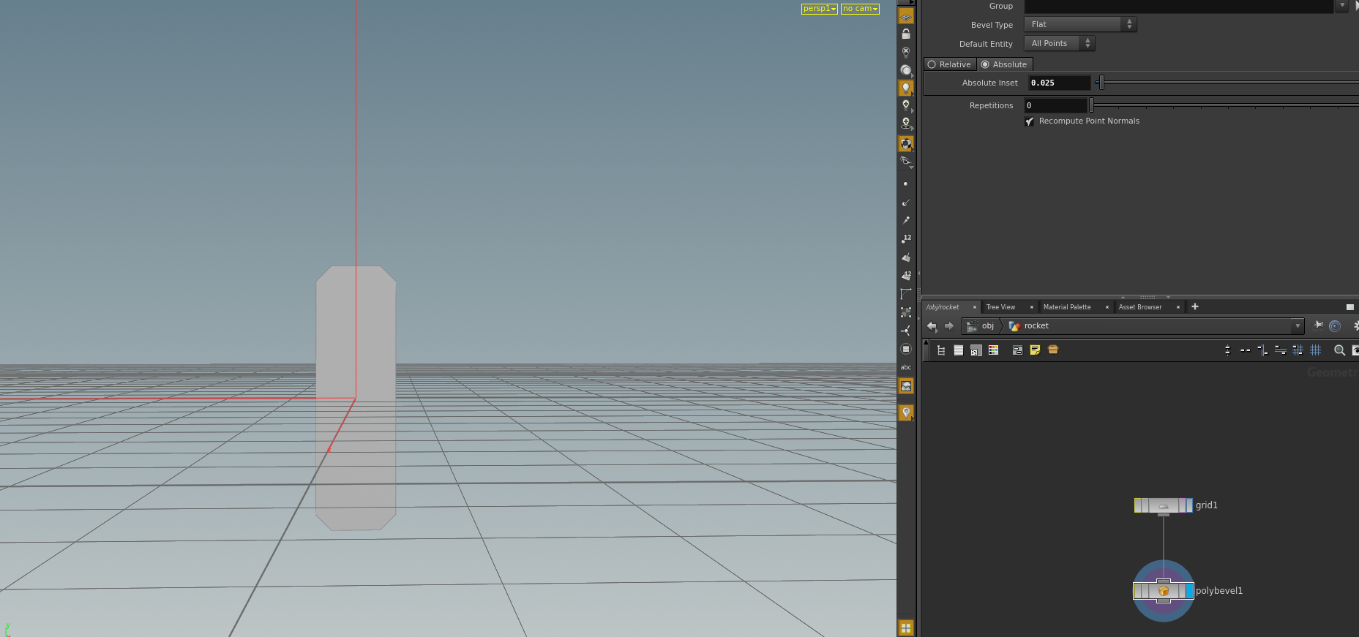
Task: Click the lock icon in viewport sidebar
Action: point(906,34)
